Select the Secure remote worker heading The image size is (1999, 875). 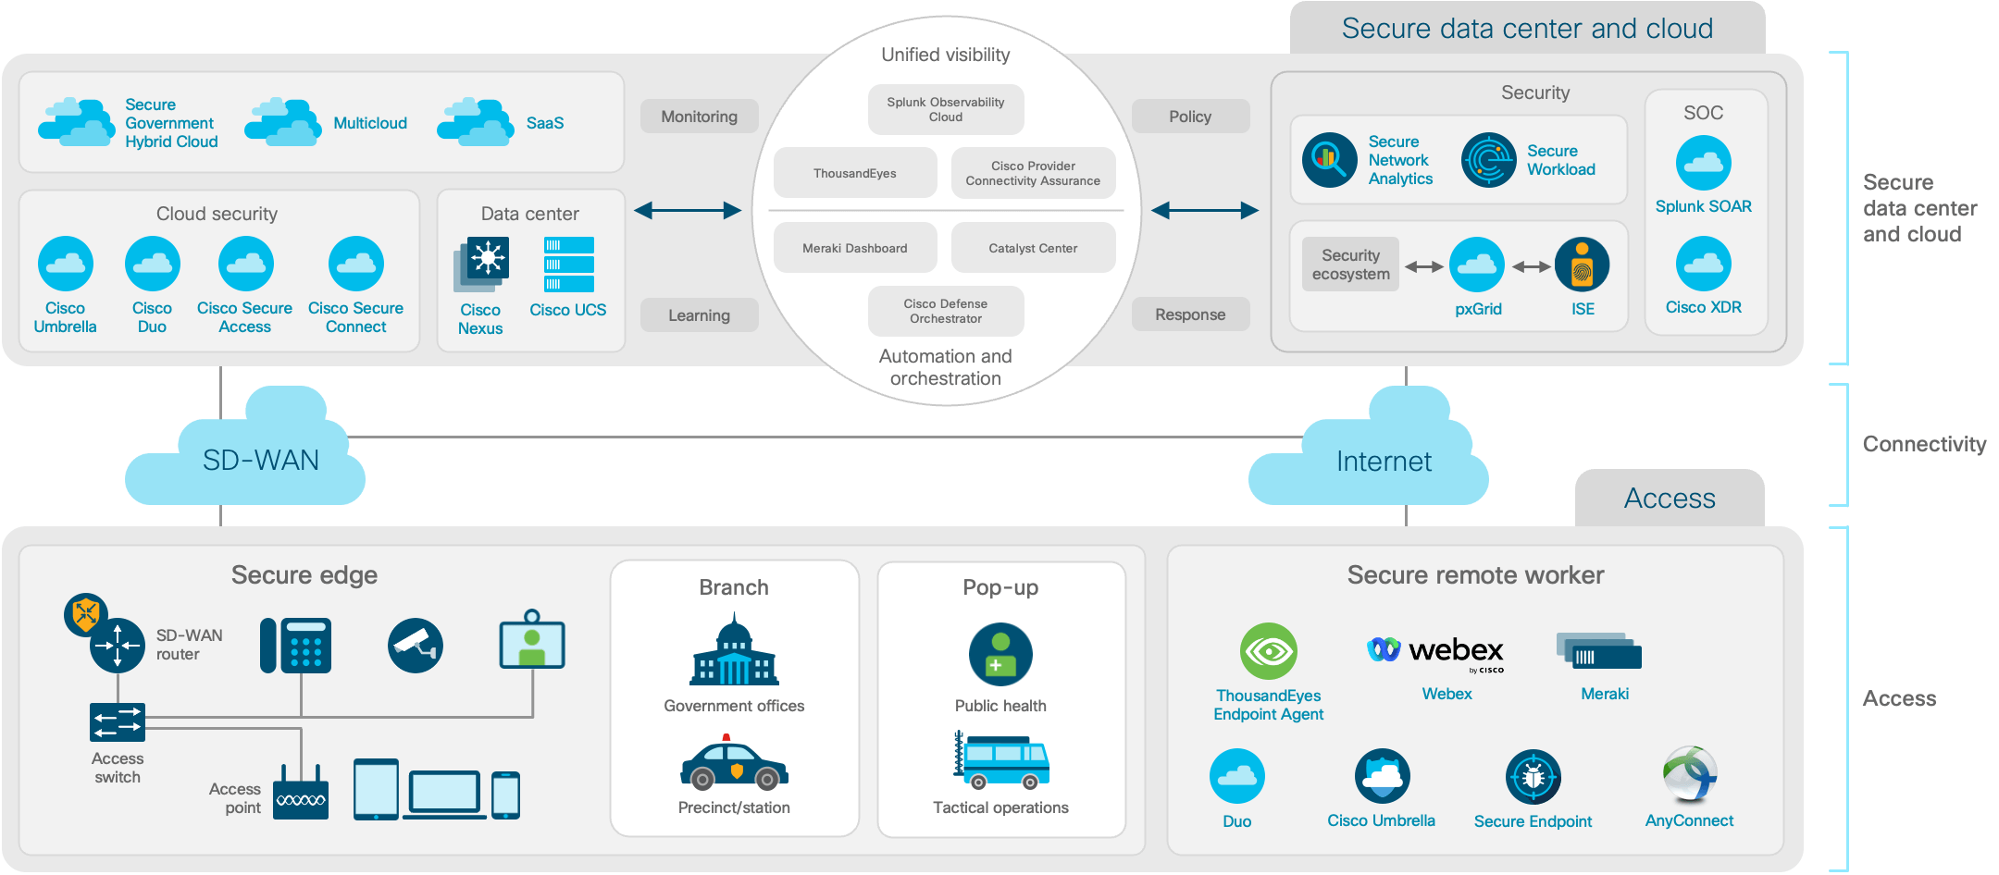click(x=1476, y=575)
